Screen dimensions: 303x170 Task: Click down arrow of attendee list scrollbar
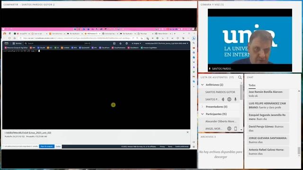click(241, 130)
